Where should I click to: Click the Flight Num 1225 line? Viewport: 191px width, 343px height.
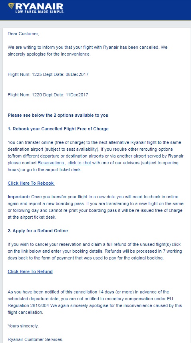[48, 74]
